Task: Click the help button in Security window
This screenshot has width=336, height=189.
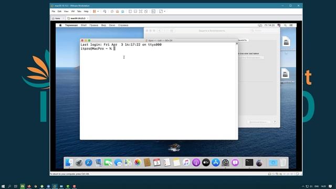Action: 275,122
